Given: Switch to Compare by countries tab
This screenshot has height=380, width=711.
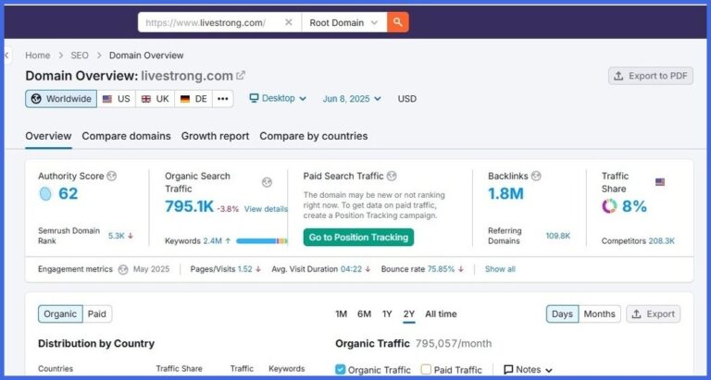Looking at the screenshot, I should pyautogui.click(x=313, y=136).
